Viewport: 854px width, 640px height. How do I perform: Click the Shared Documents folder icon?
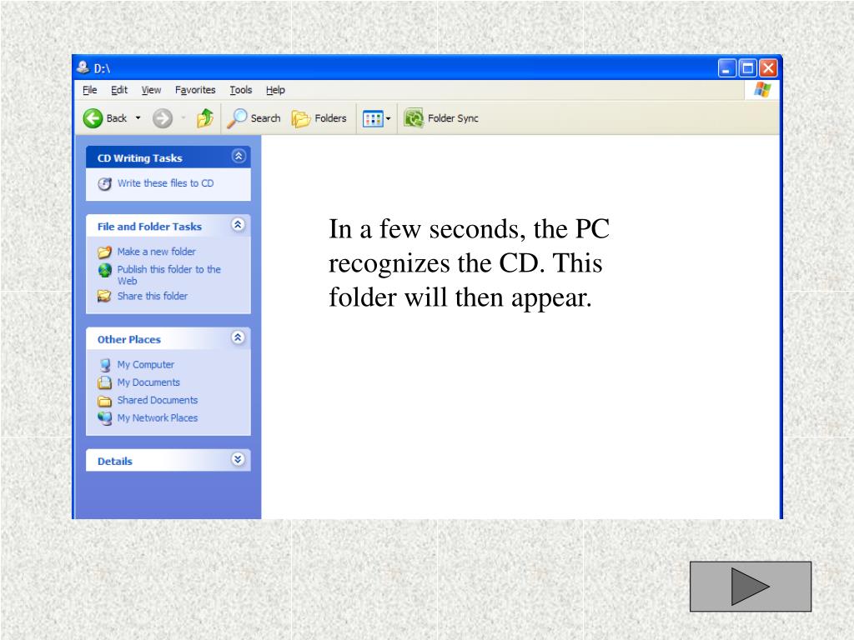[104, 401]
